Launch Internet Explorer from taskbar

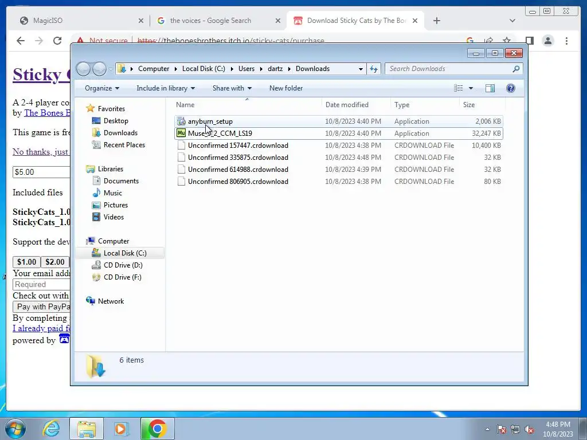point(51,429)
